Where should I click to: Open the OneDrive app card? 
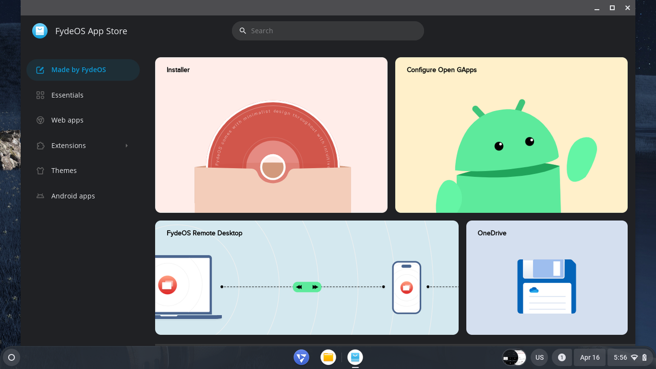pyautogui.click(x=547, y=278)
